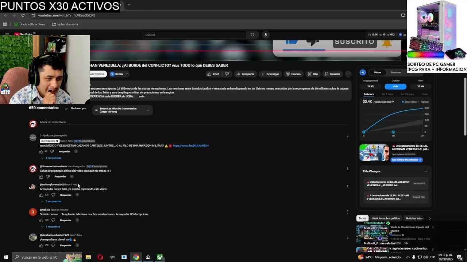Dislike @anthonylucena2000's comment
This screenshot has width=467, height=262.
[x=53, y=195]
